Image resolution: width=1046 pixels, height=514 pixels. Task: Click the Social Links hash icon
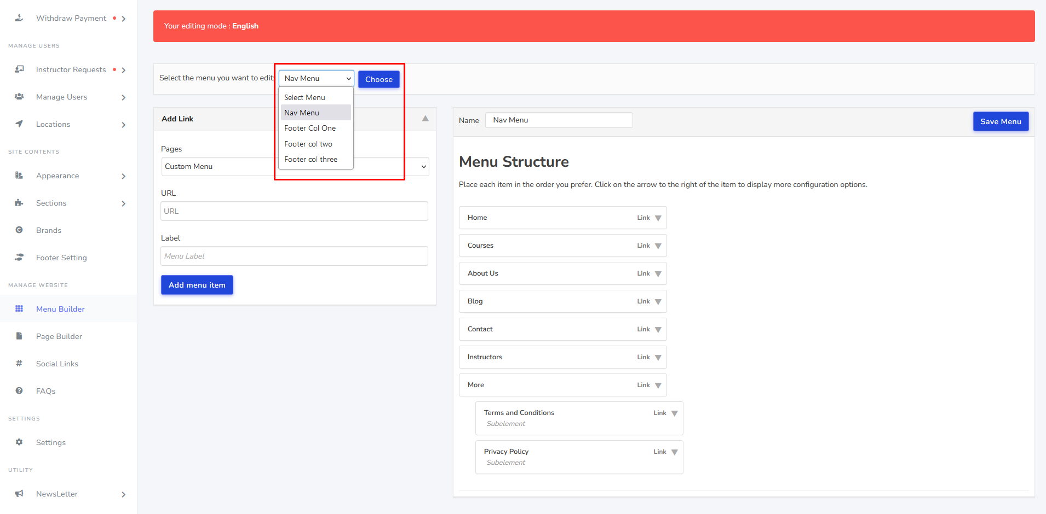point(19,364)
